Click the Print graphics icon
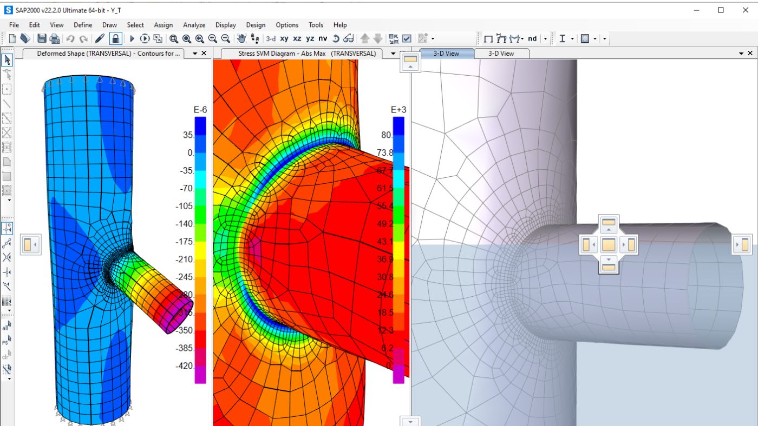Image resolution: width=758 pixels, height=426 pixels. click(x=55, y=38)
